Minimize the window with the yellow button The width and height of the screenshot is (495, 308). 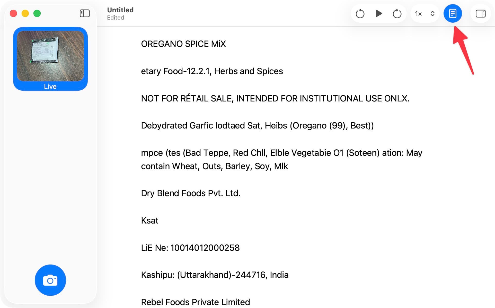click(x=25, y=13)
